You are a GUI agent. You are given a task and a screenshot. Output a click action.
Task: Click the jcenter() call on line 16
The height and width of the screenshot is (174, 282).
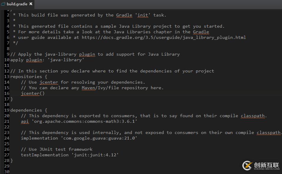pyautogui.click(x=33, y=93)
